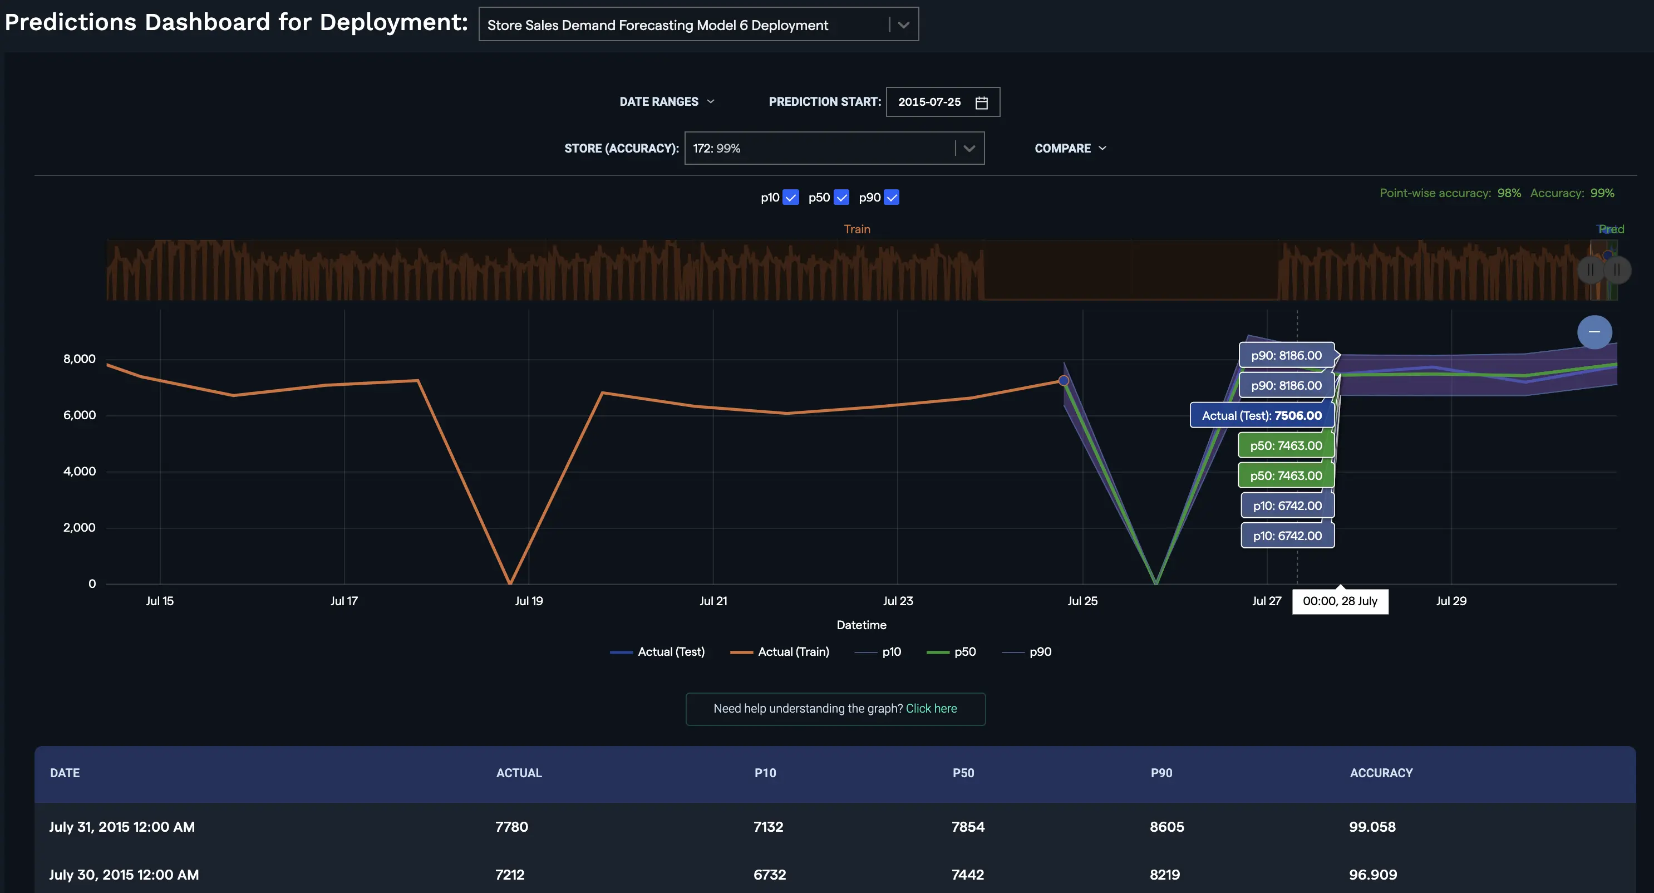Click the p90 legend line icon
This screenshot has height=893, width=1654.
1013,651
